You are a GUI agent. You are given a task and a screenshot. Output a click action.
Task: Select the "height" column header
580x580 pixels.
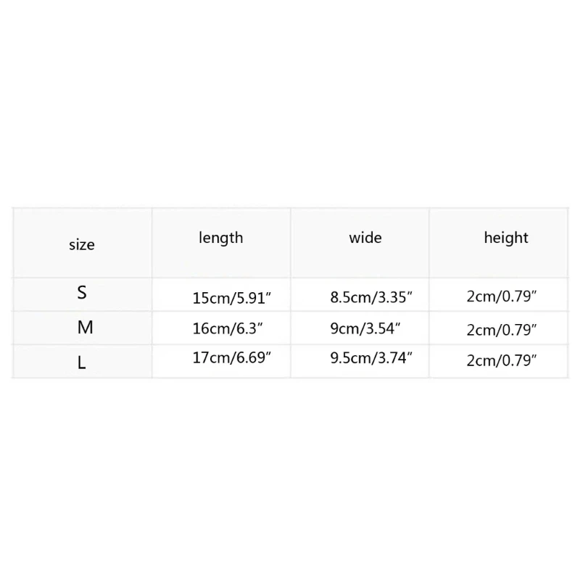(x=506, y=238)
